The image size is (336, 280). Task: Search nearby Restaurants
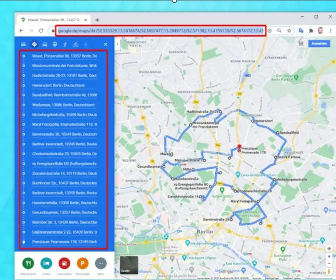[28, 264]
